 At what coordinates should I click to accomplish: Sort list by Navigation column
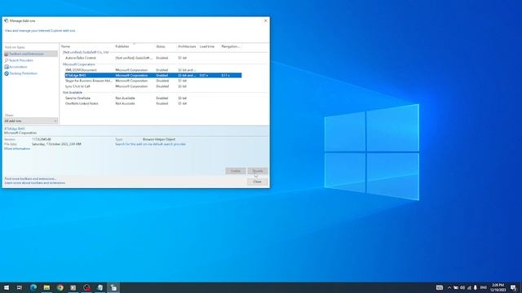230,46
